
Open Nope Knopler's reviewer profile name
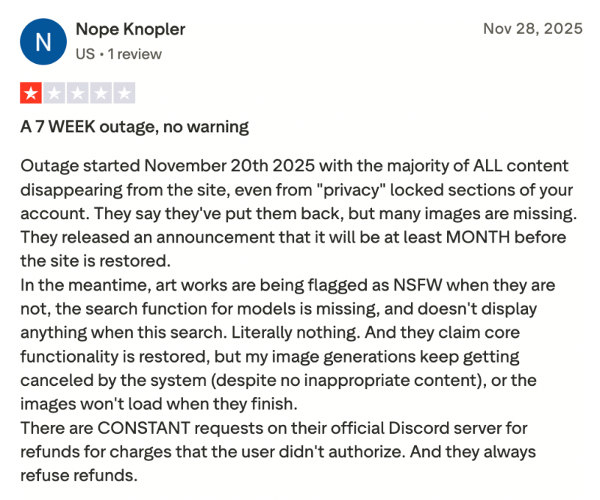click(130, 29)
